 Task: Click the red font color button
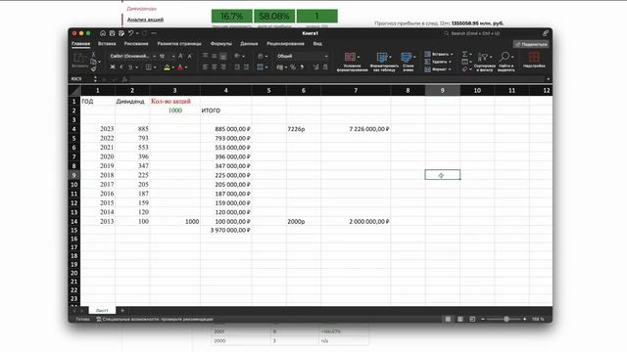click(180, 67)
